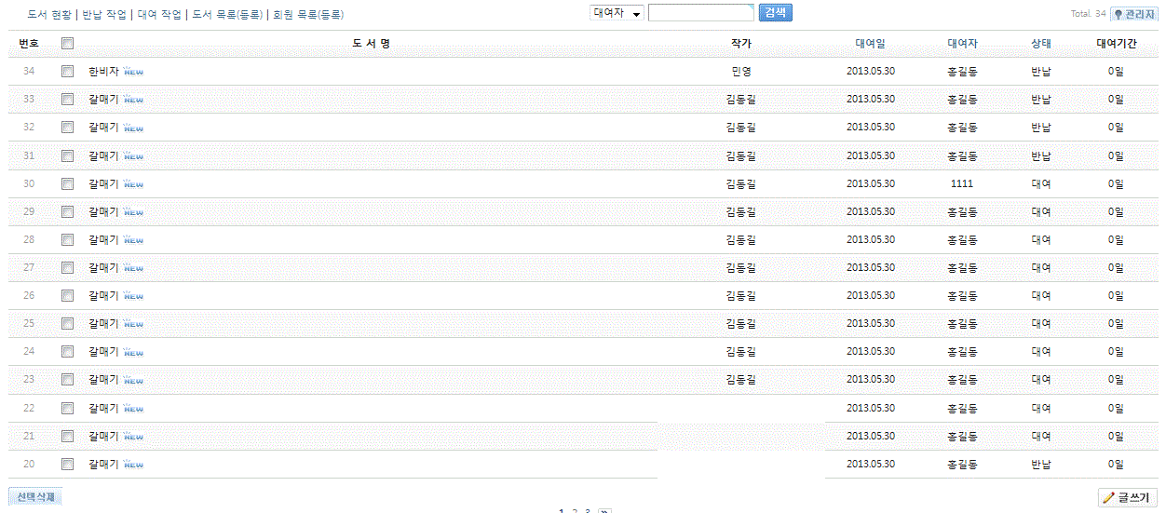Click the New badge in row 26

[x=133, y=296]
